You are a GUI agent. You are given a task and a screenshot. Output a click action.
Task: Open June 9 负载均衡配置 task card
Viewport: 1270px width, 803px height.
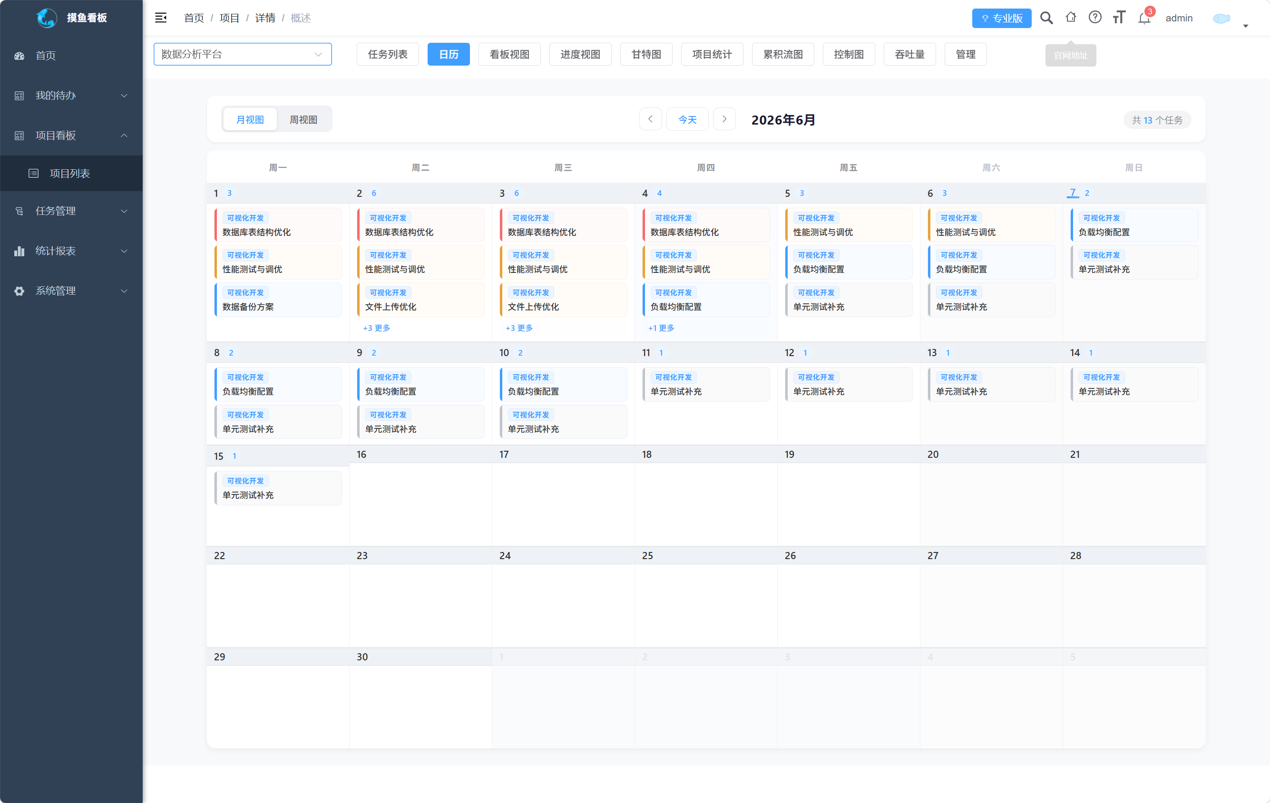[x=421, y=384]
